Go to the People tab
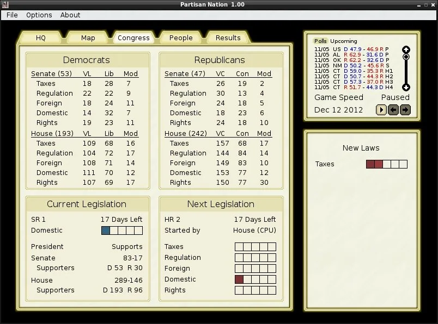Image resolution: width=438 pixels, height=324 pixels. tap(181, 38)
